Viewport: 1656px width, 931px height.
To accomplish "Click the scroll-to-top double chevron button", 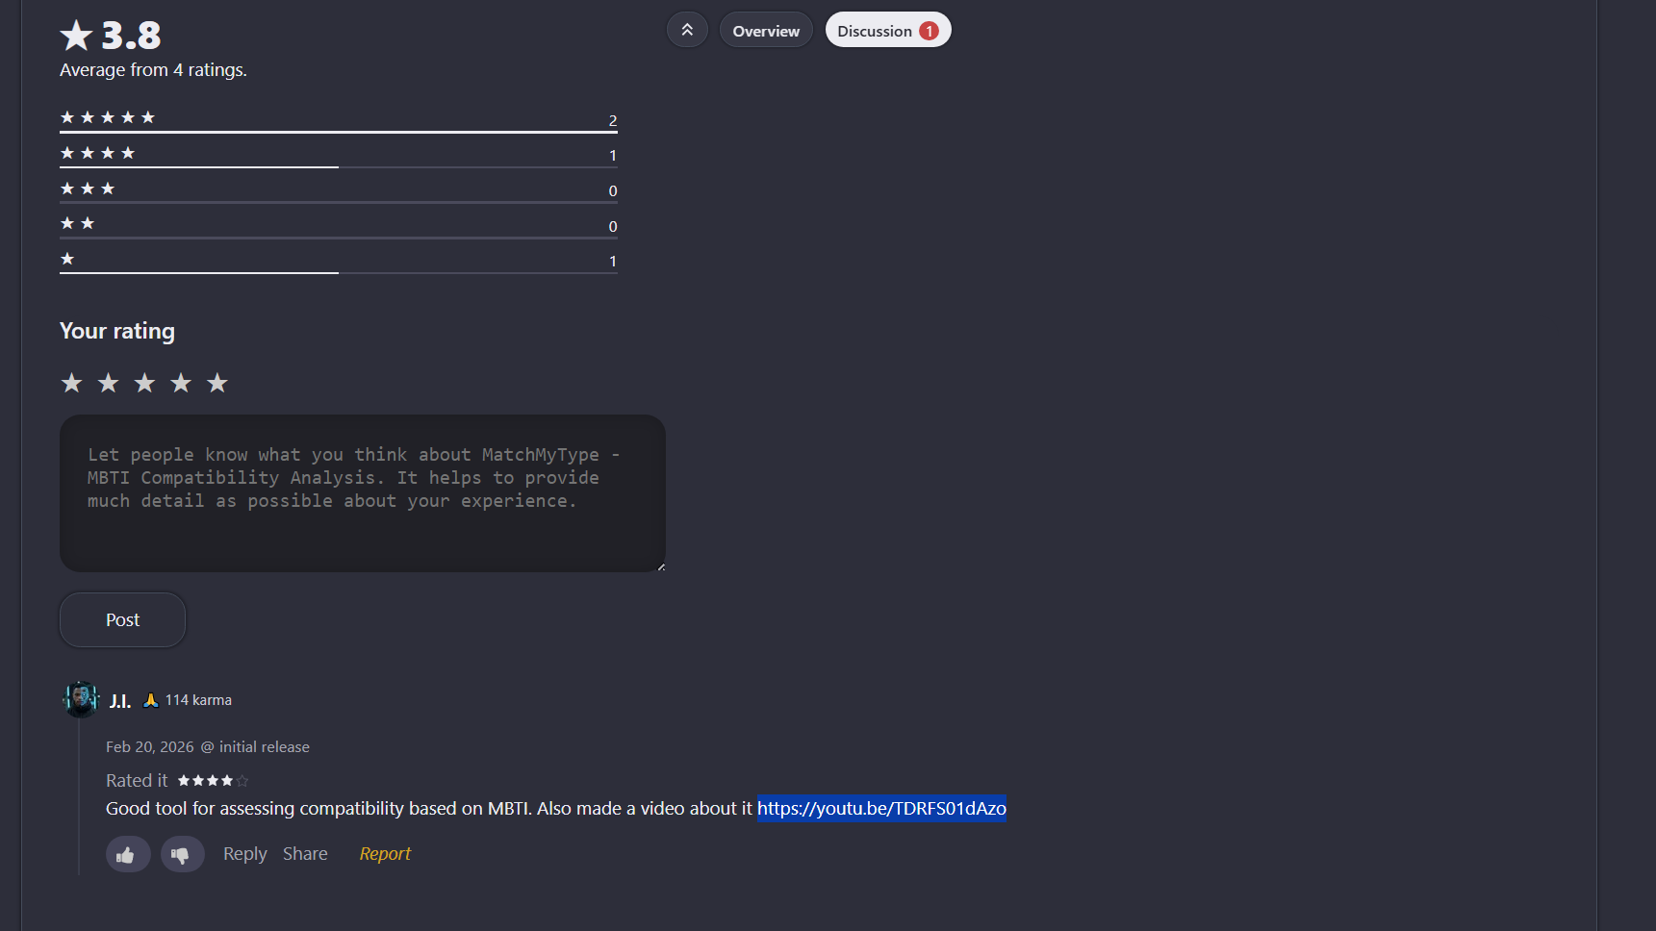I will 687,30.
